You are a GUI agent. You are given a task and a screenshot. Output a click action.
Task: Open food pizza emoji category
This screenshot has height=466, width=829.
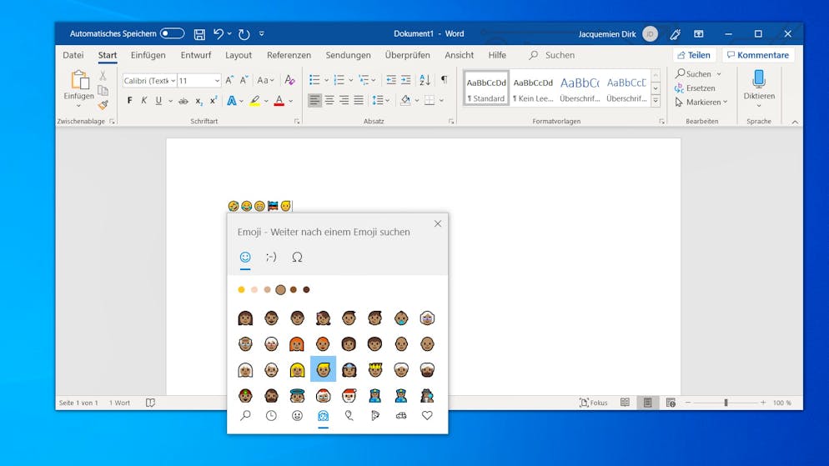coord(375,416)
